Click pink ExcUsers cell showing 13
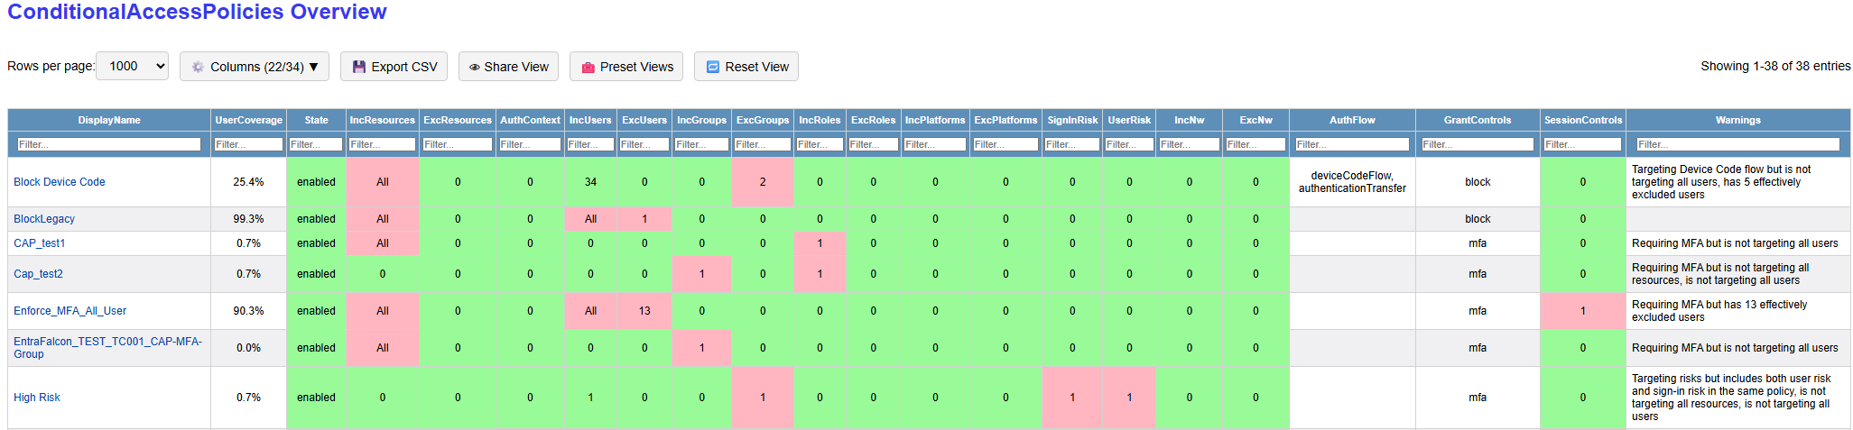 (x=644, y=311)
